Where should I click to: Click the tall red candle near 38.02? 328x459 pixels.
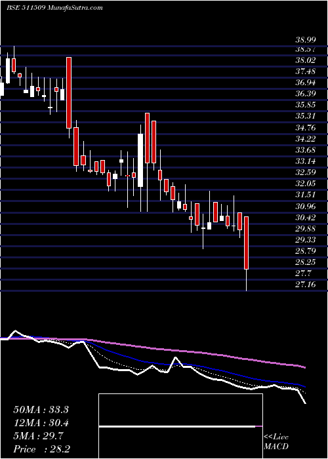(x=69, y=92)
